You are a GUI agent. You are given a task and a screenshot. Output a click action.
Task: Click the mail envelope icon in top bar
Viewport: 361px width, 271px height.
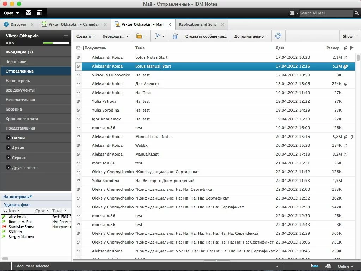click(29, 13)
